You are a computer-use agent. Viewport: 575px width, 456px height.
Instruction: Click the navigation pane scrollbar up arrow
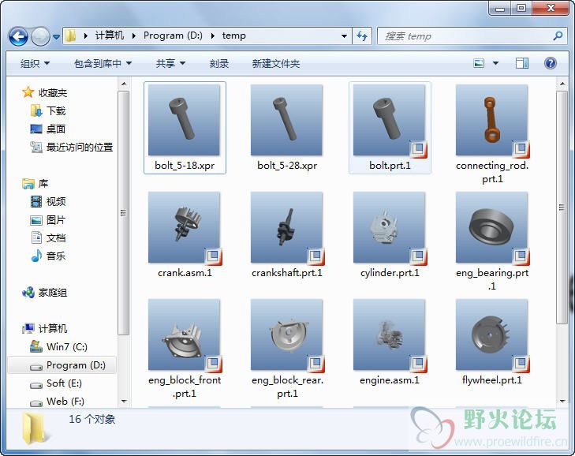[124, 84]
